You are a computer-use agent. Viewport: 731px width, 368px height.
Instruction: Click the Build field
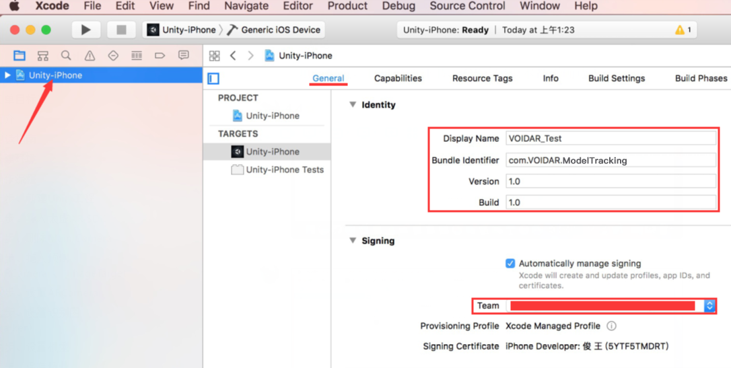pyautogui.click(x=611, y=203)
